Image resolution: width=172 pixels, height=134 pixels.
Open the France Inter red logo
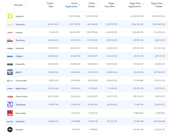point(10,113)
